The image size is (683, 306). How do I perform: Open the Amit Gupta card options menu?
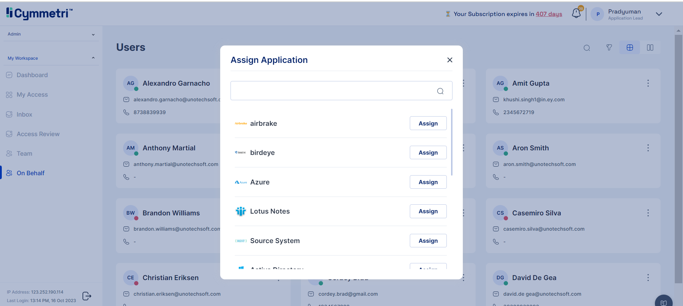coord(648,83)
